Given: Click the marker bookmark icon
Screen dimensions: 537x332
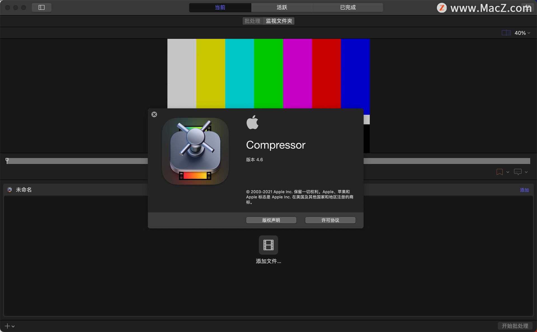Looking at the screenshot, I should (x=499, y=172).
